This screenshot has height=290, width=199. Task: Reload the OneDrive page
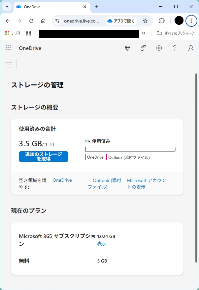[31, 21]
